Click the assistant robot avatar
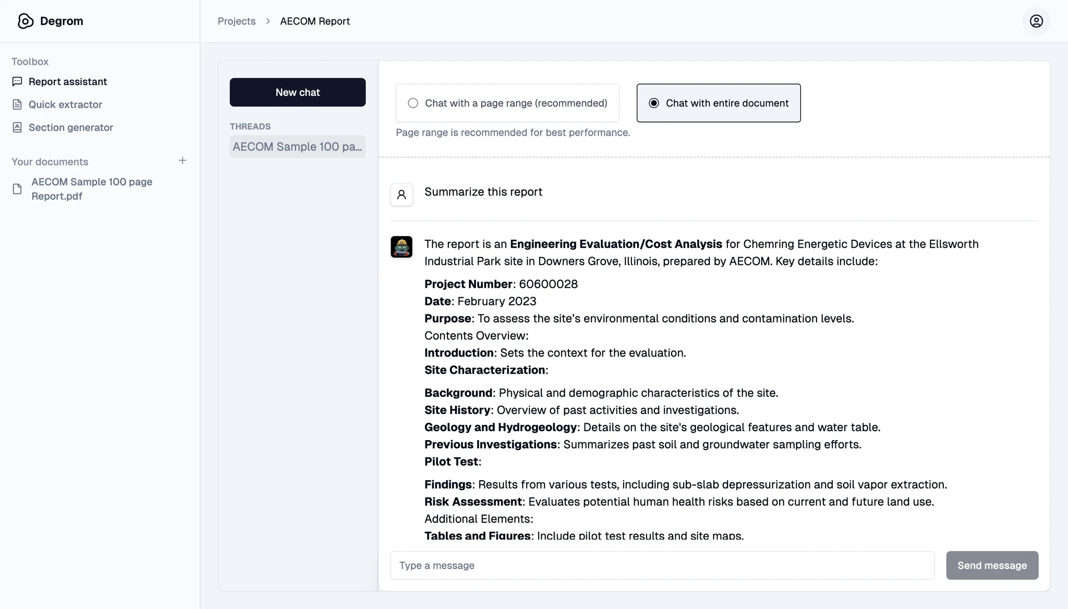This screenshot has width=1068, height=609. pos(402,247)
